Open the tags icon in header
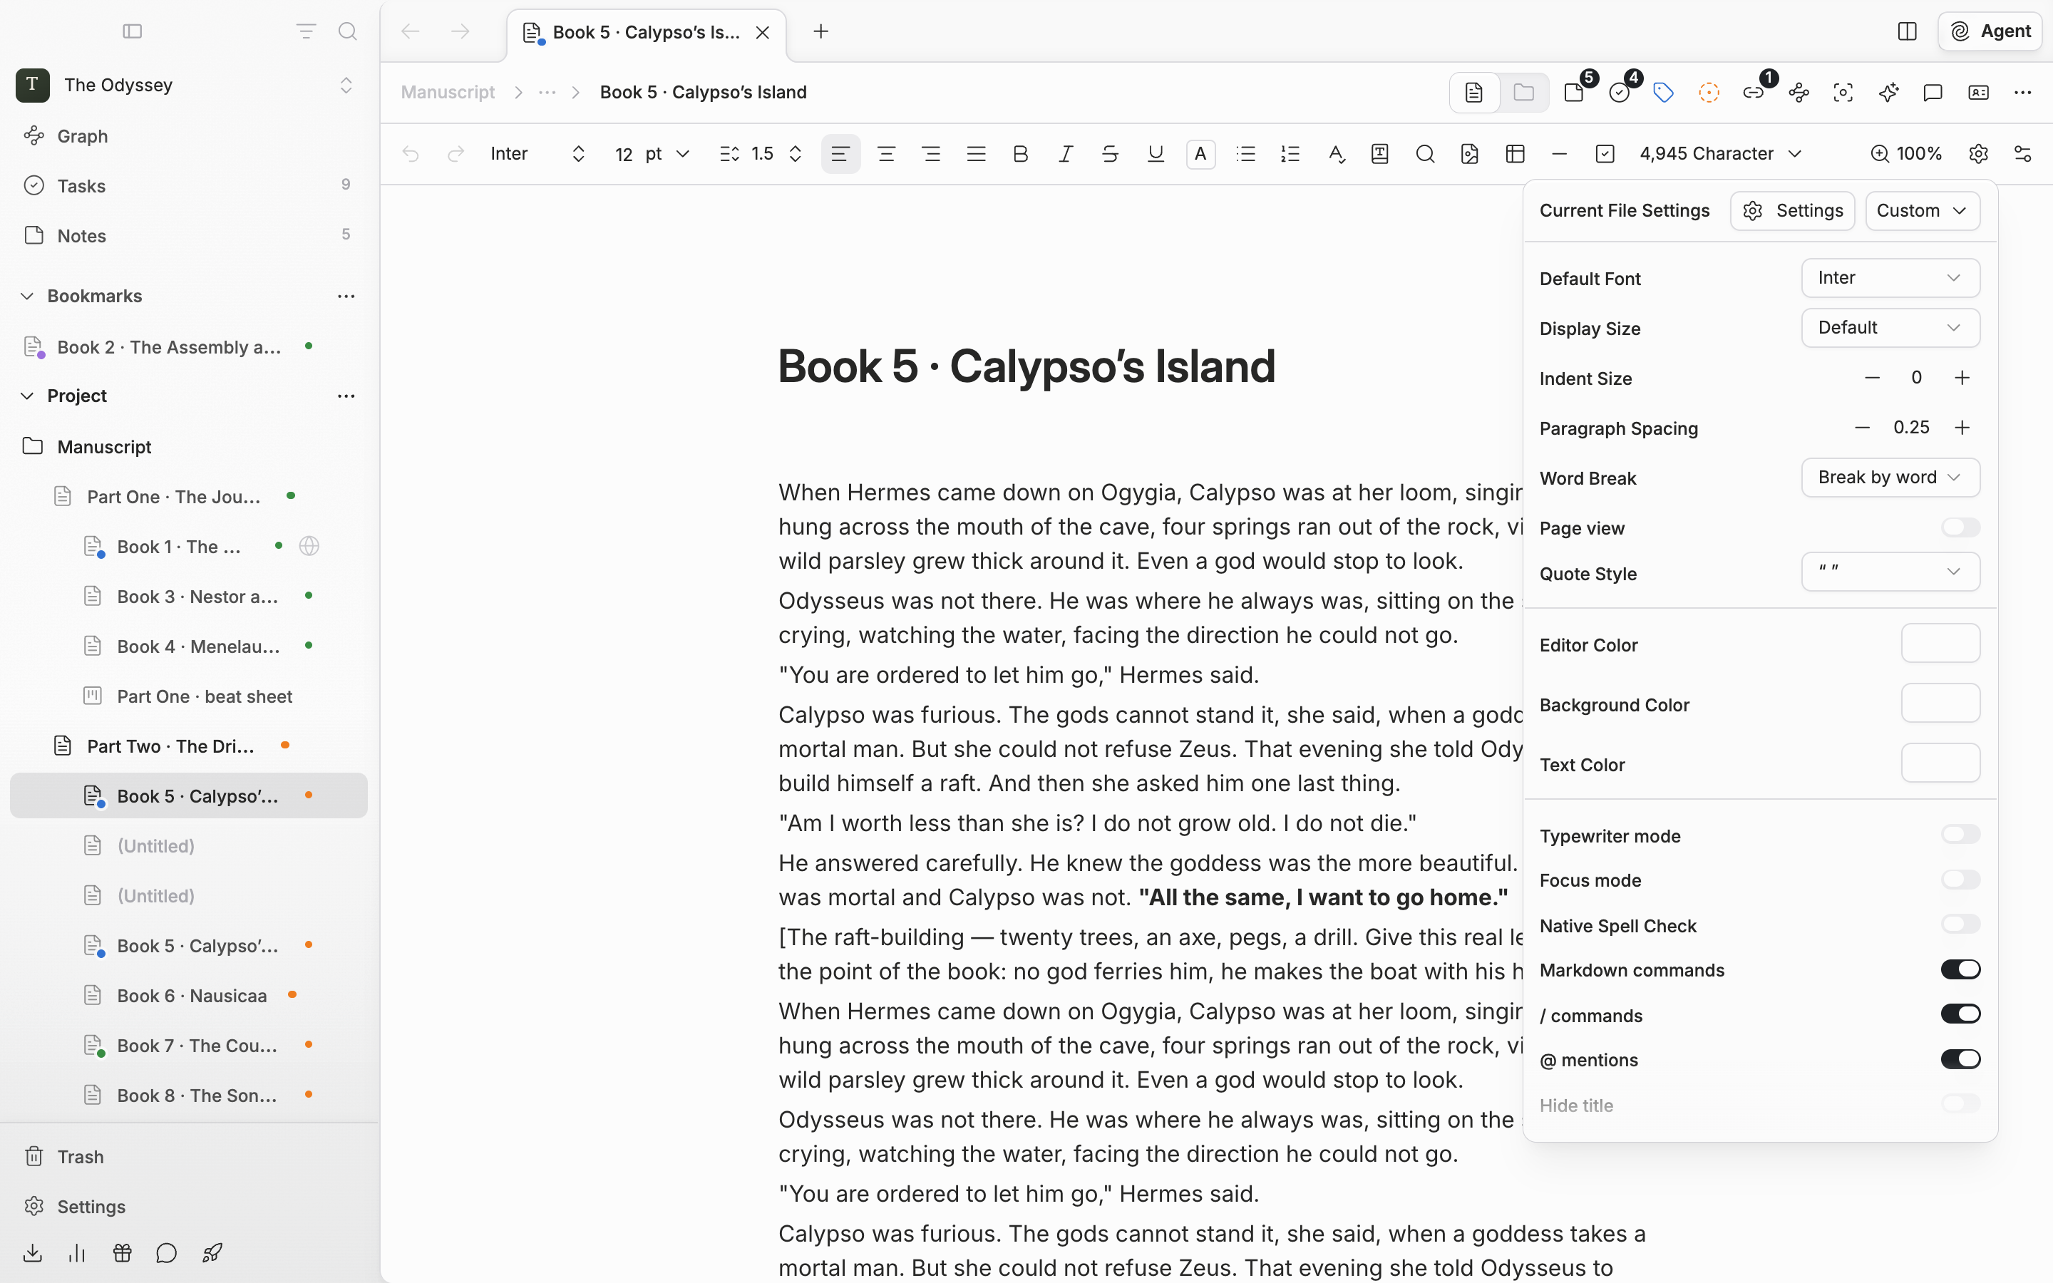The height and width of the screenshot is (1283, 2053). [x=1664, y=93]
